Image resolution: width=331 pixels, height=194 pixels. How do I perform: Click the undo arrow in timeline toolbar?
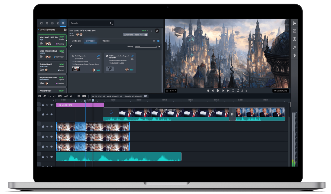tap(49, 96)
